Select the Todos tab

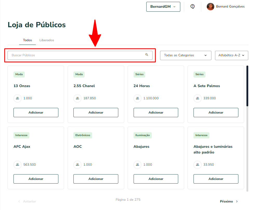pyautogui.click(x=27, y=40)
